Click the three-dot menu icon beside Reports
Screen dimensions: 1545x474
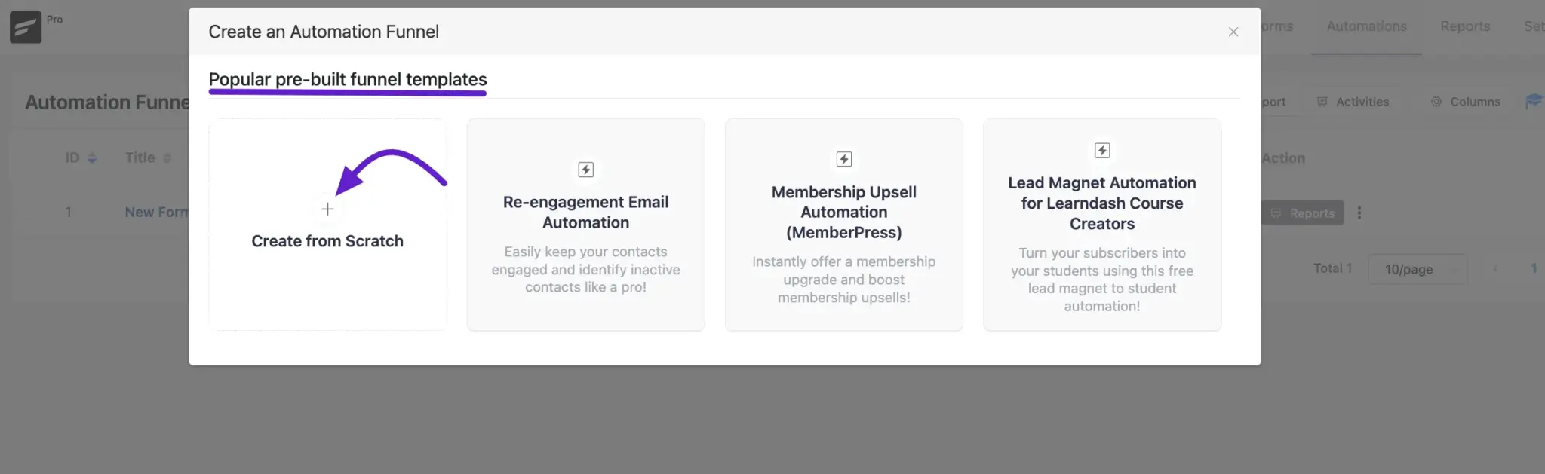[1359, 213]
